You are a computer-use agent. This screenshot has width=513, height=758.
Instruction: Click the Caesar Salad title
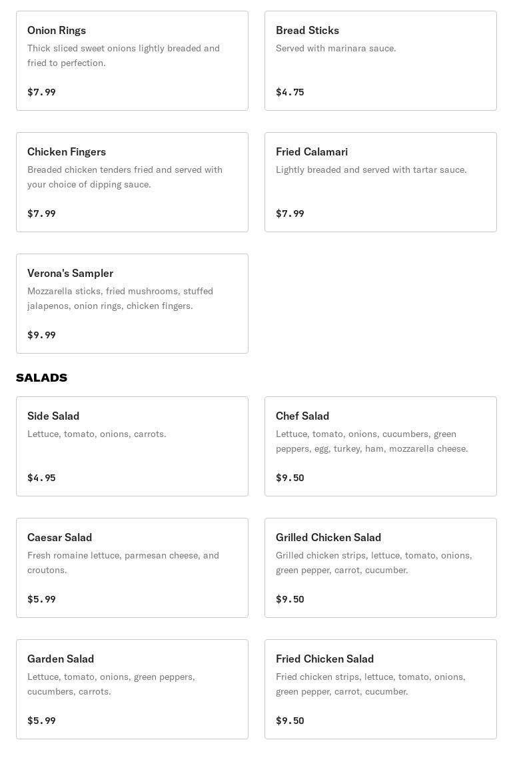point(60,537)
